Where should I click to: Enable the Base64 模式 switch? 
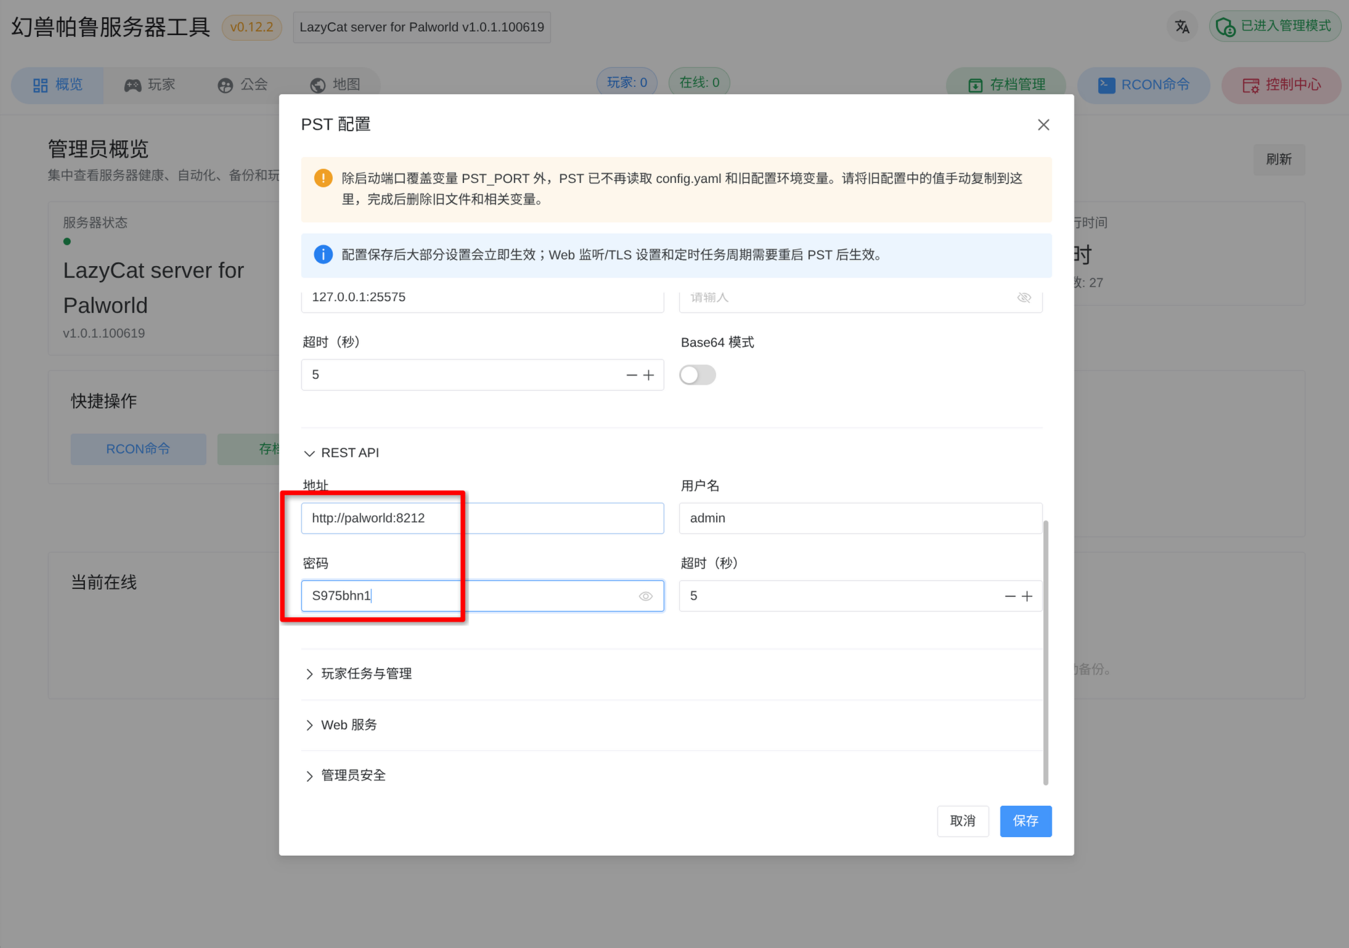point(697,375)
